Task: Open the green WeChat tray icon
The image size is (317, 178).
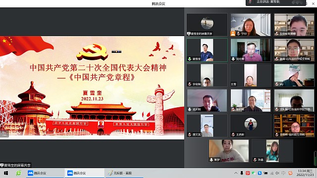Action: pos(254,173)
